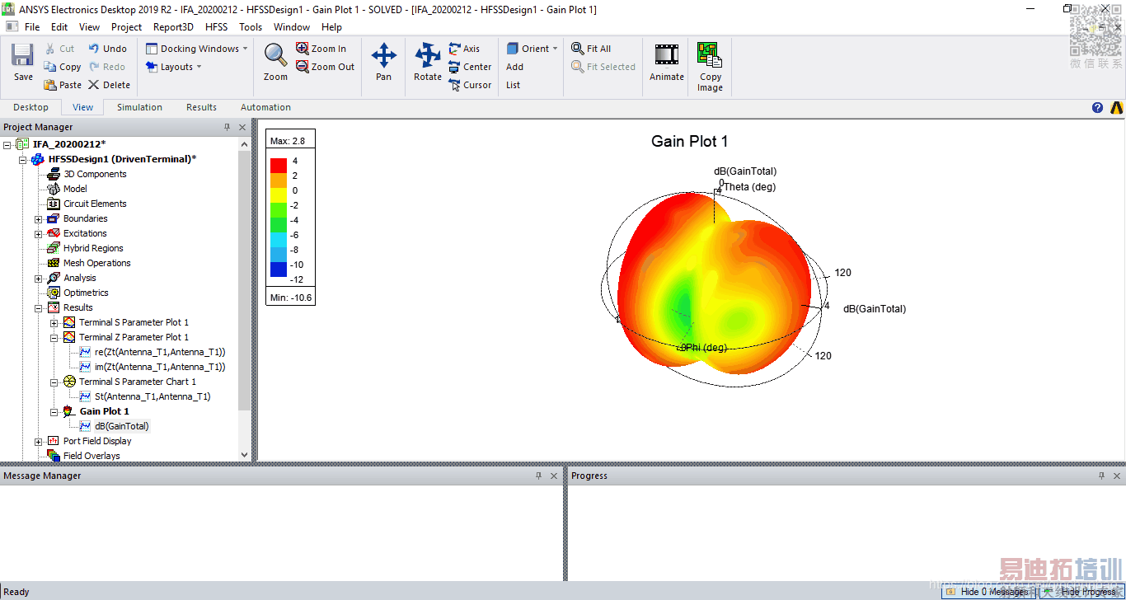Open the Tools menu
This screenshot has width=1126, height=600.
point(251,27)
